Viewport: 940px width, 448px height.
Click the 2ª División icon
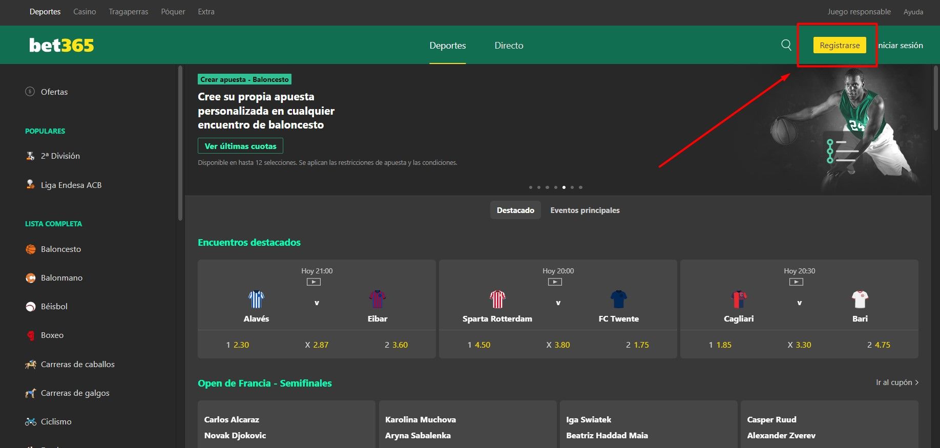(30, 156)
